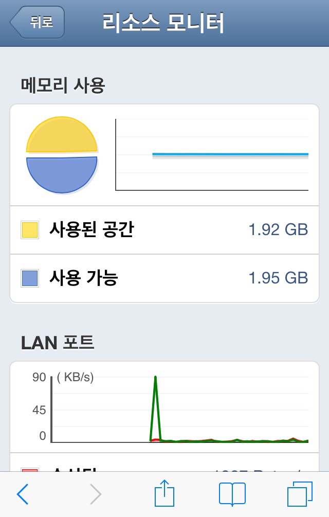Tap the LAN 포트 section heading

click(58, 342)
